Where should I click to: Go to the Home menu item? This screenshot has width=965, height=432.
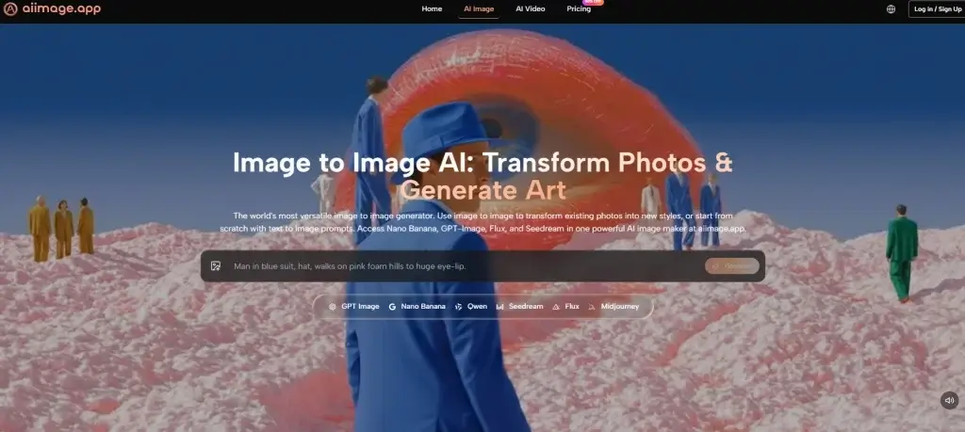click(x=432, y=9)
